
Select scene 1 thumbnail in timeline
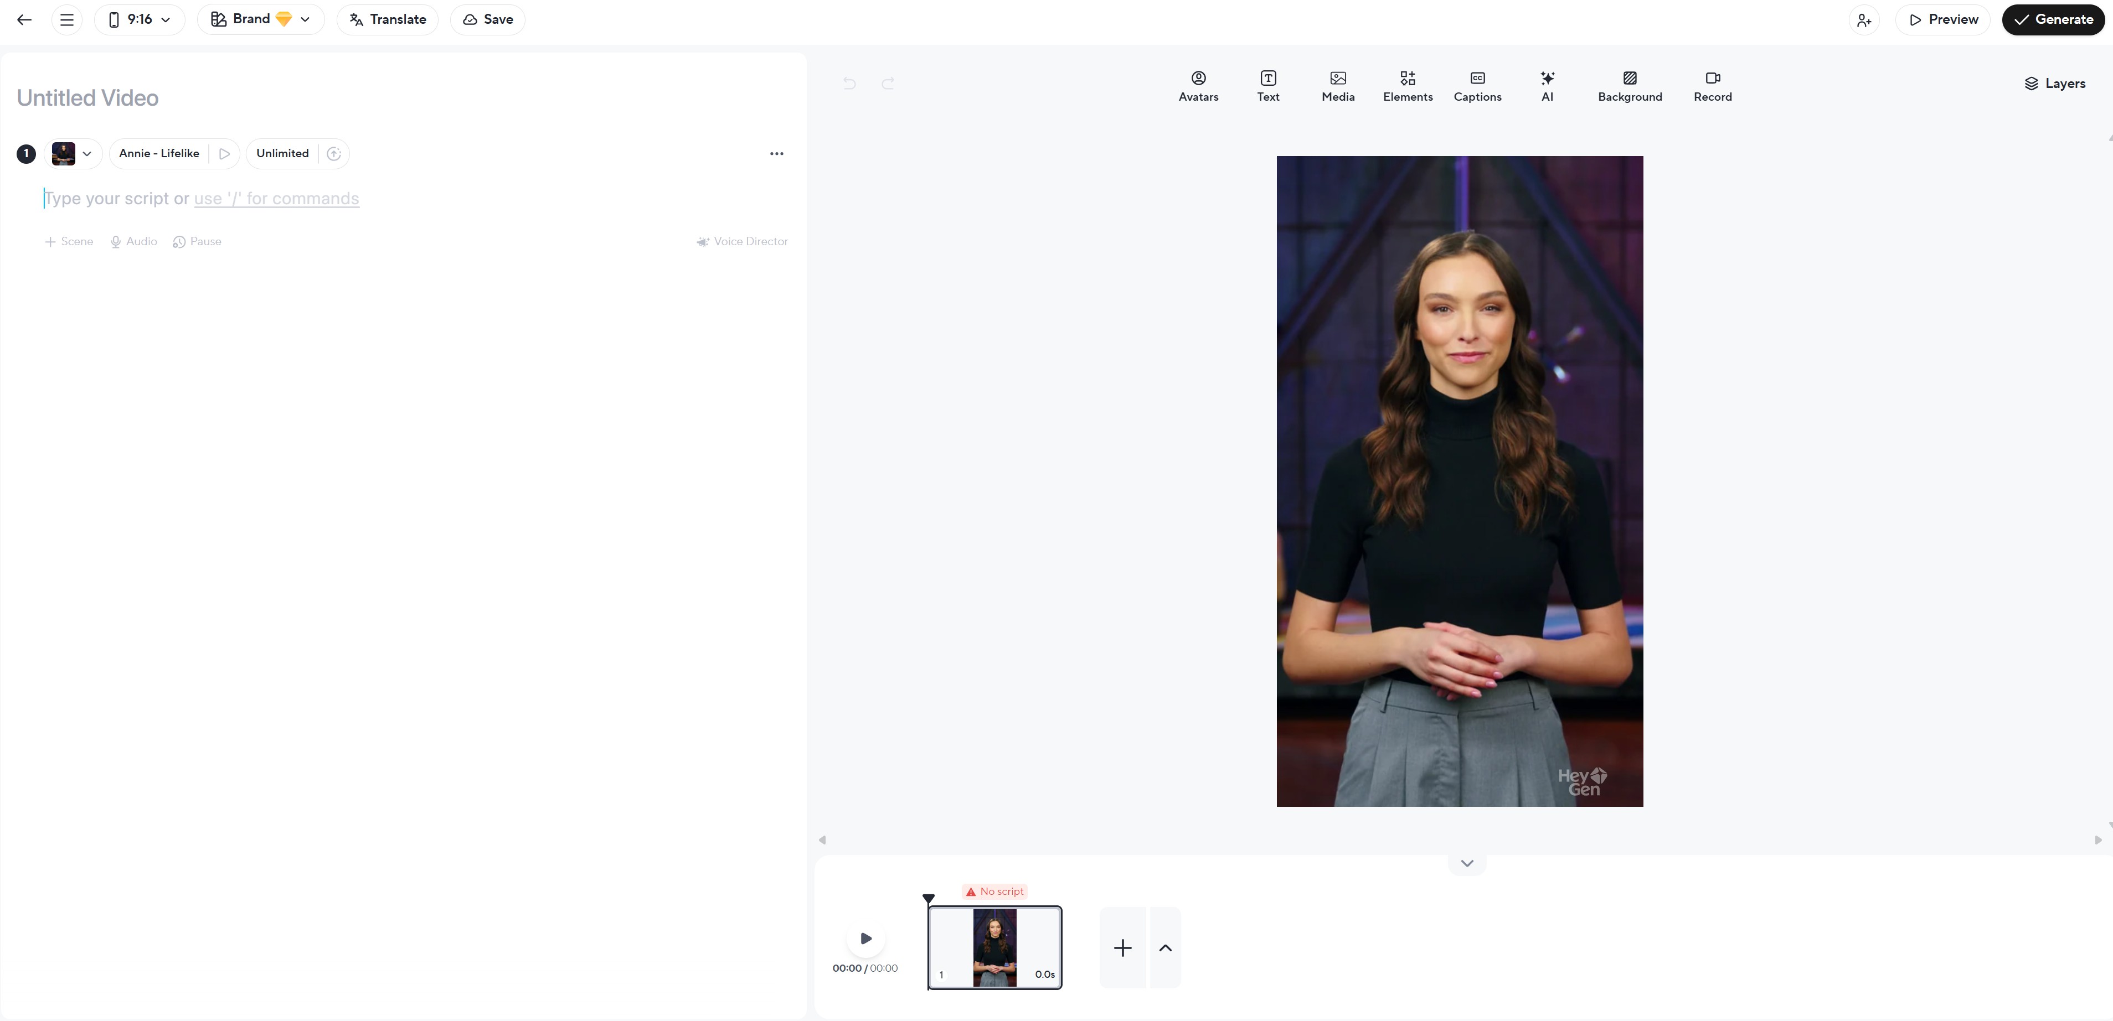(x=994, y=947)
